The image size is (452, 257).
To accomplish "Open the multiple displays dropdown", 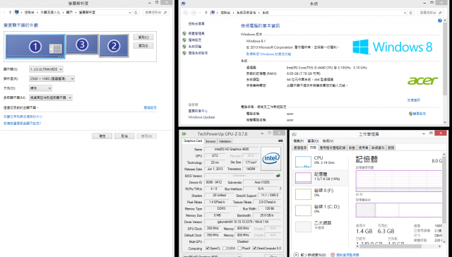I will 50,97.
